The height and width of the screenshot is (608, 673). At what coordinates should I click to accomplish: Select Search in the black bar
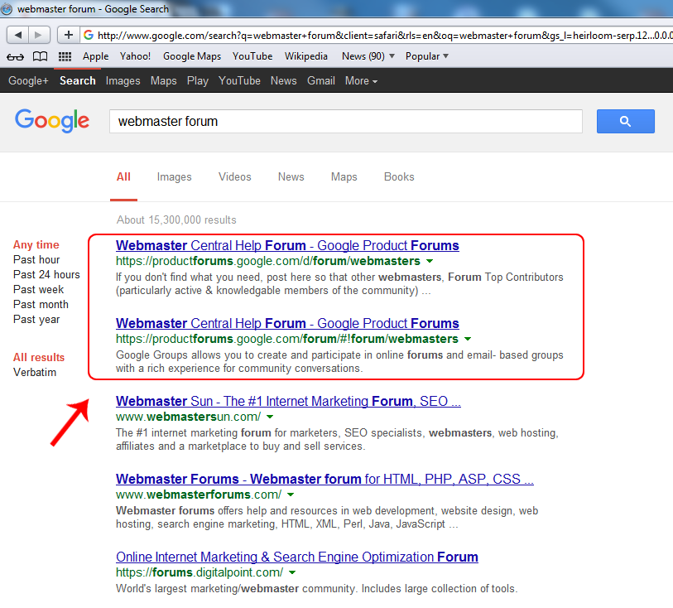click(78, 80)
